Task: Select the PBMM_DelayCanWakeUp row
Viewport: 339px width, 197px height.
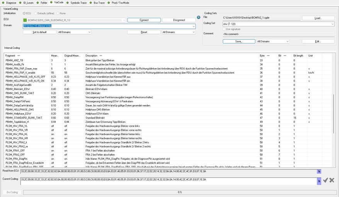Action: click(168, 105)
